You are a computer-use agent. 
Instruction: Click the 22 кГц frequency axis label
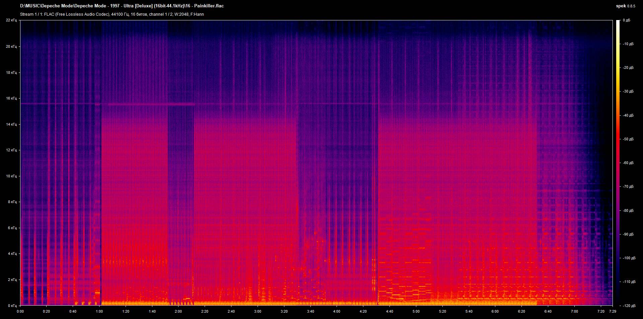pyautogui.click(x=11, y=20)
